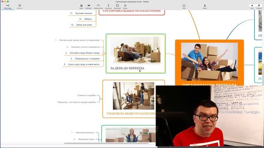Select subtopic Подписать, что лежит в коробке
Viewport: 264px width, 148px height.
(x=77, y=102)
